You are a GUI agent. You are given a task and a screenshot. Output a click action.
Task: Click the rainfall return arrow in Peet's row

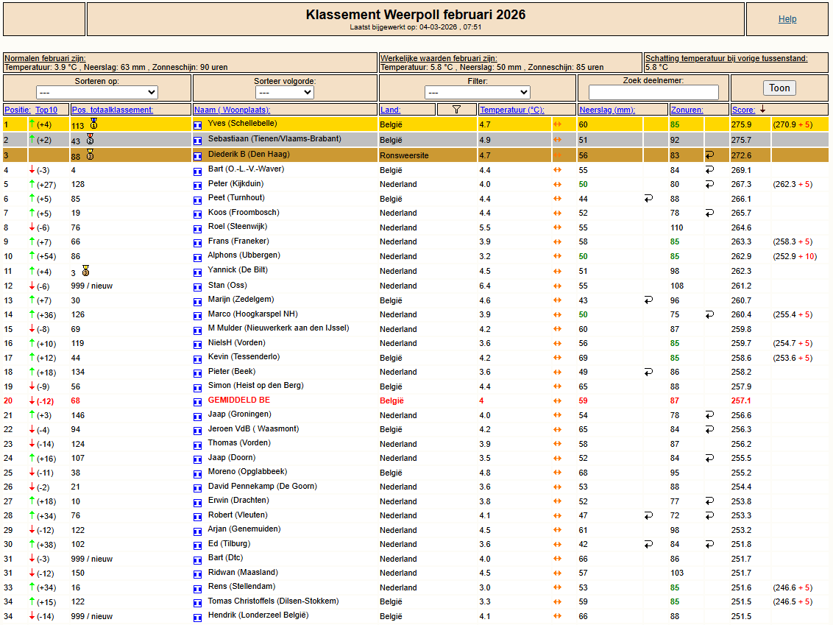[648, 199]
